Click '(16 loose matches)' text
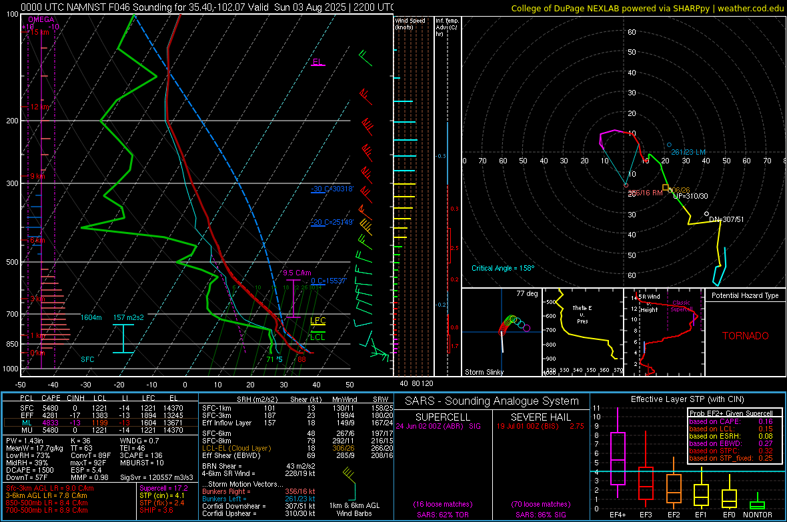 coord(443,504)
